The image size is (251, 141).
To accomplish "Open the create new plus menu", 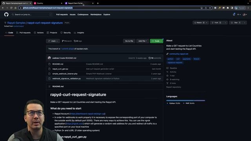I will click(239, 14).
